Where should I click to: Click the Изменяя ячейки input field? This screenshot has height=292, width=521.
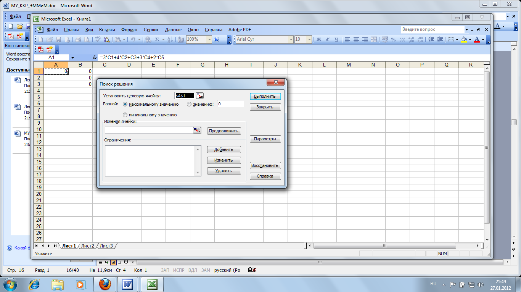click(149, 130)
